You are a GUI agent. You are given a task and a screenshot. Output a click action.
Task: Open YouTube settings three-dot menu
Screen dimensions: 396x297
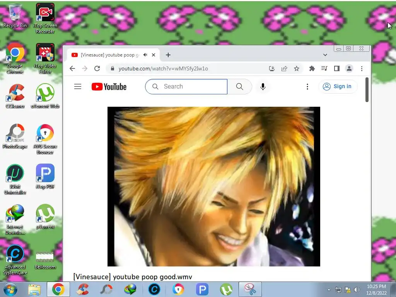coord(307,87)
